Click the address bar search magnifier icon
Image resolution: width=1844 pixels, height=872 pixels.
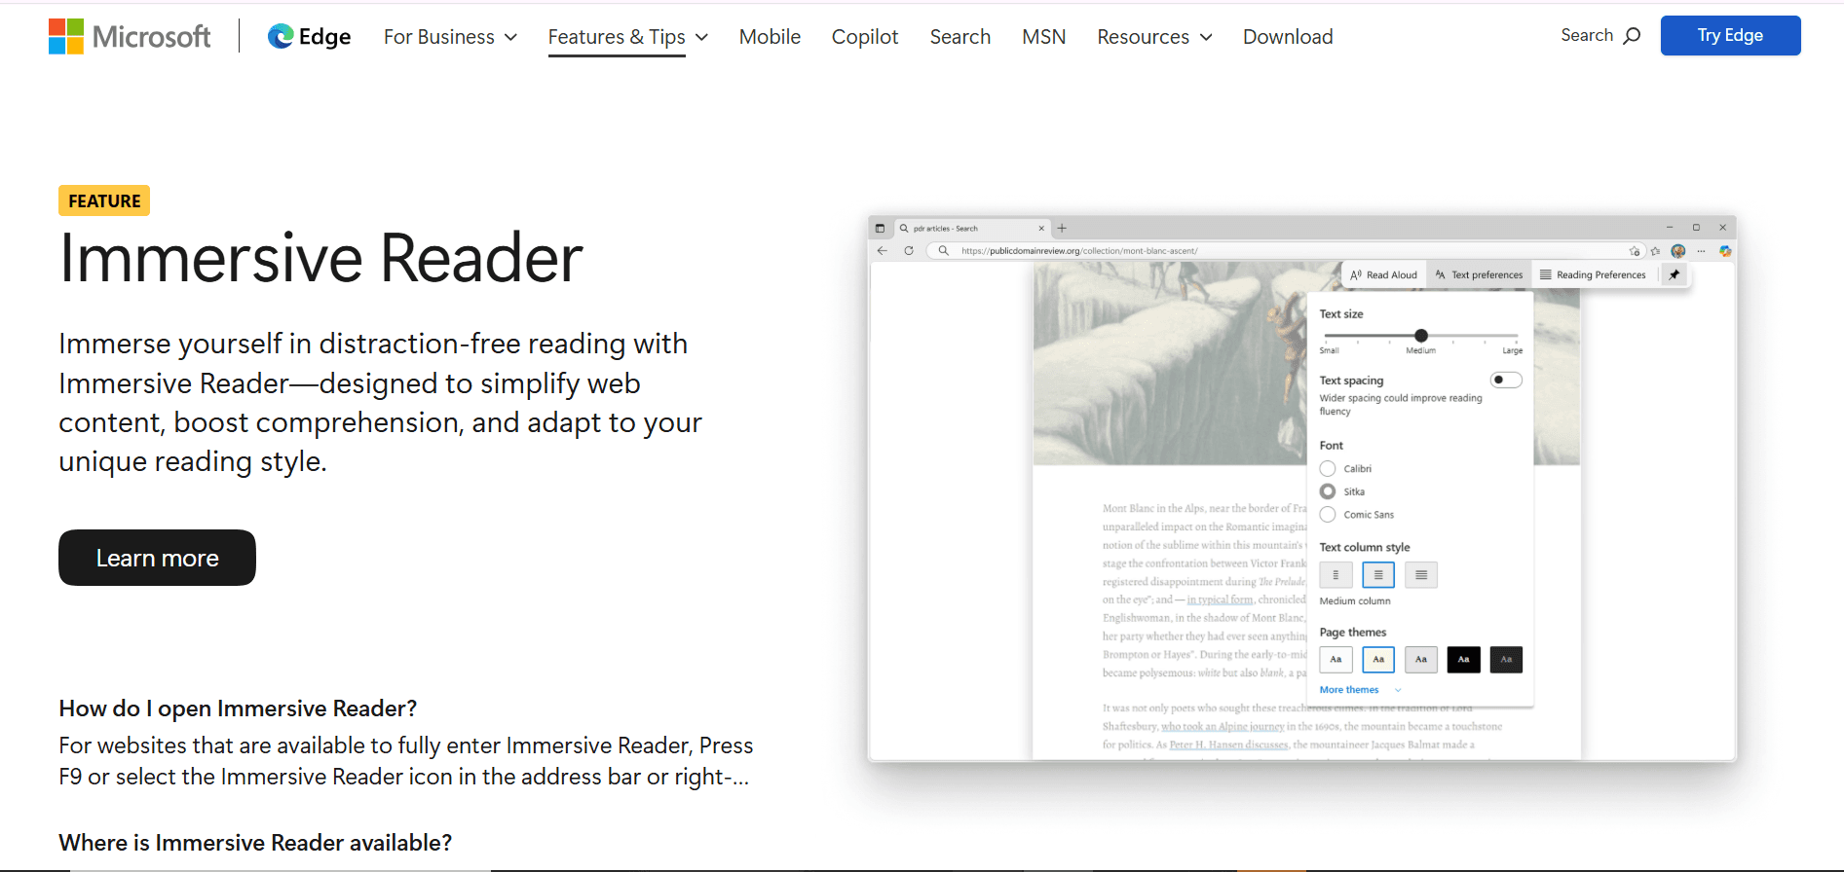point(944,251)
